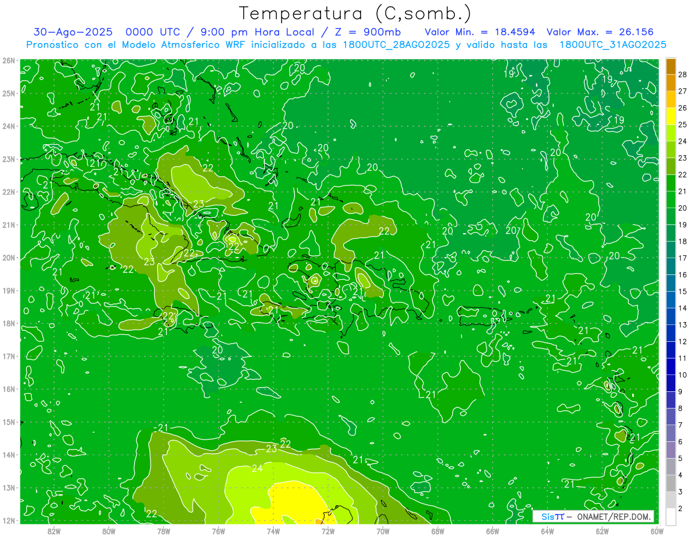Screen dimensions: 698x539
Task: Click the 24 contour label on the map
Action: pos(257,469)
